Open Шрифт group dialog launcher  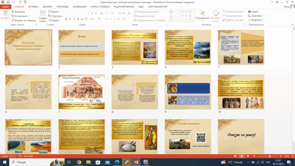[x=102, y=25]
